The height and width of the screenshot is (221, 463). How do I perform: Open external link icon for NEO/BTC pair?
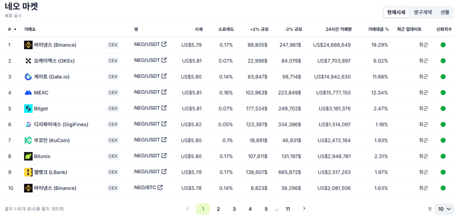[x=160, y=188]
